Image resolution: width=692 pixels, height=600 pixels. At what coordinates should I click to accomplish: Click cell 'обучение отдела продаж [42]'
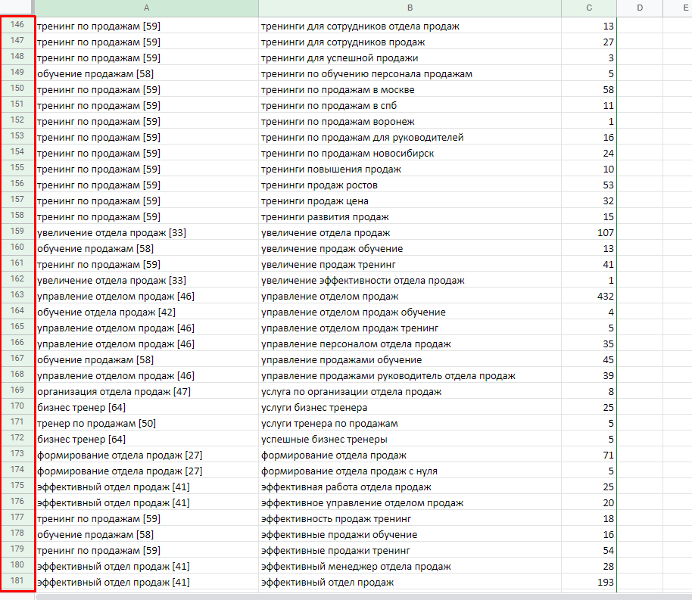(x=147, y=312)
